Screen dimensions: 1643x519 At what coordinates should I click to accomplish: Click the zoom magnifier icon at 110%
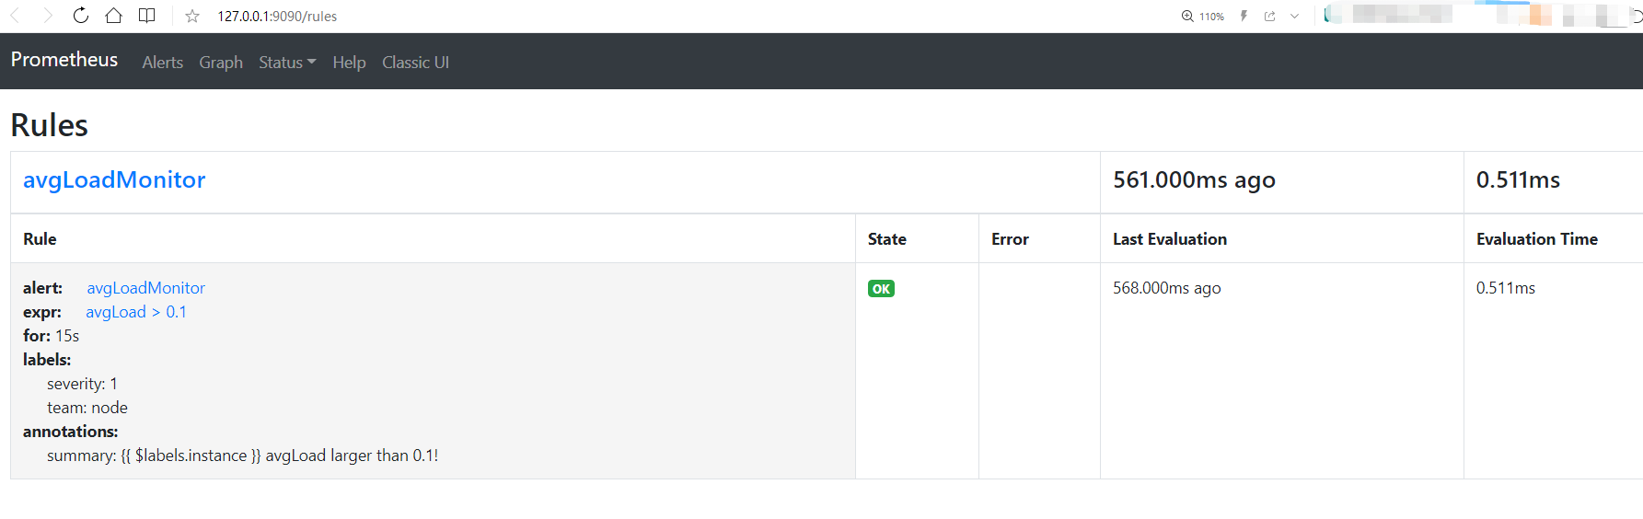point(1187,17)
